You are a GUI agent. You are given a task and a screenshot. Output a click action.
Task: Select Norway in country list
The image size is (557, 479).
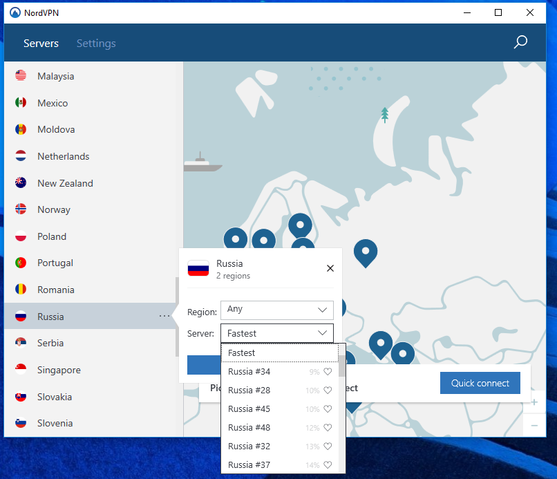tap(91, 209)
